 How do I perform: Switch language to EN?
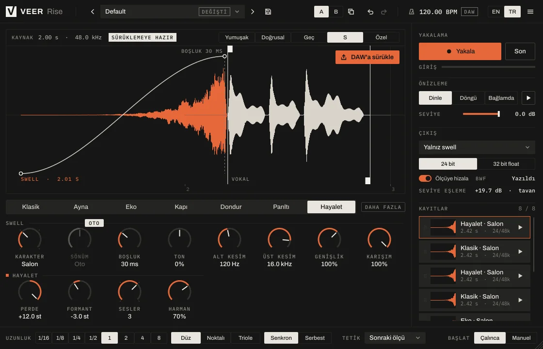click(495, 12)
